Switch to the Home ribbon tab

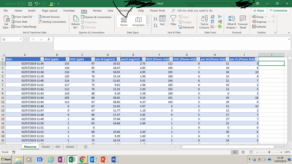[x=18, y=11]
